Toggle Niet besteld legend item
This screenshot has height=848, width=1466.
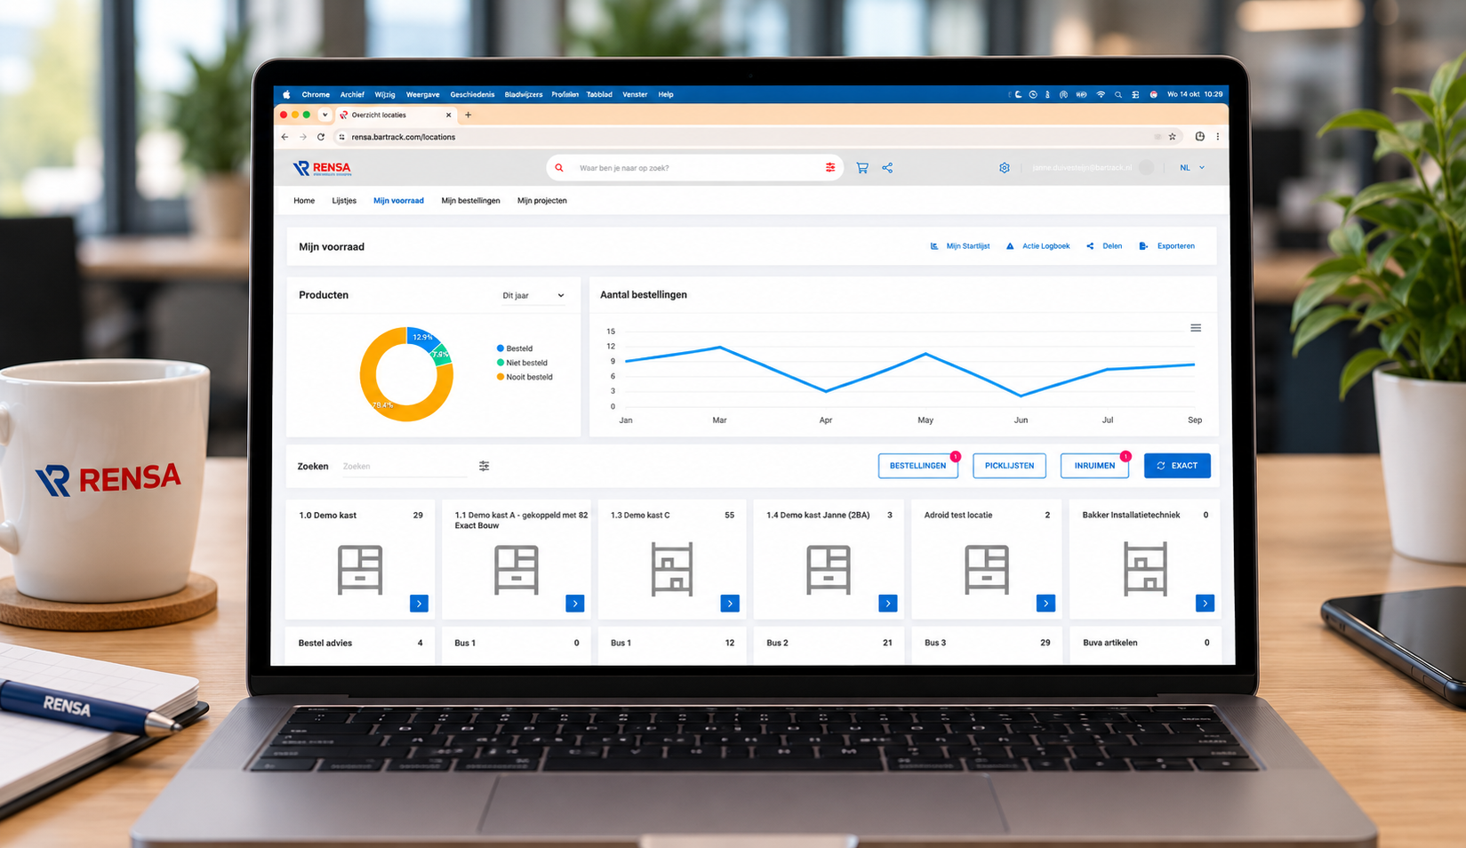pyautogui.click(x=522, y=363)
